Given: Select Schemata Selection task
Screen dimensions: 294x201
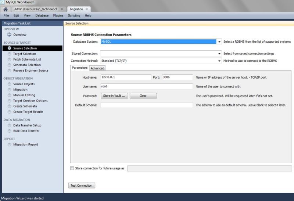Looking at the screenshot, I should click(x=27, y=65).
